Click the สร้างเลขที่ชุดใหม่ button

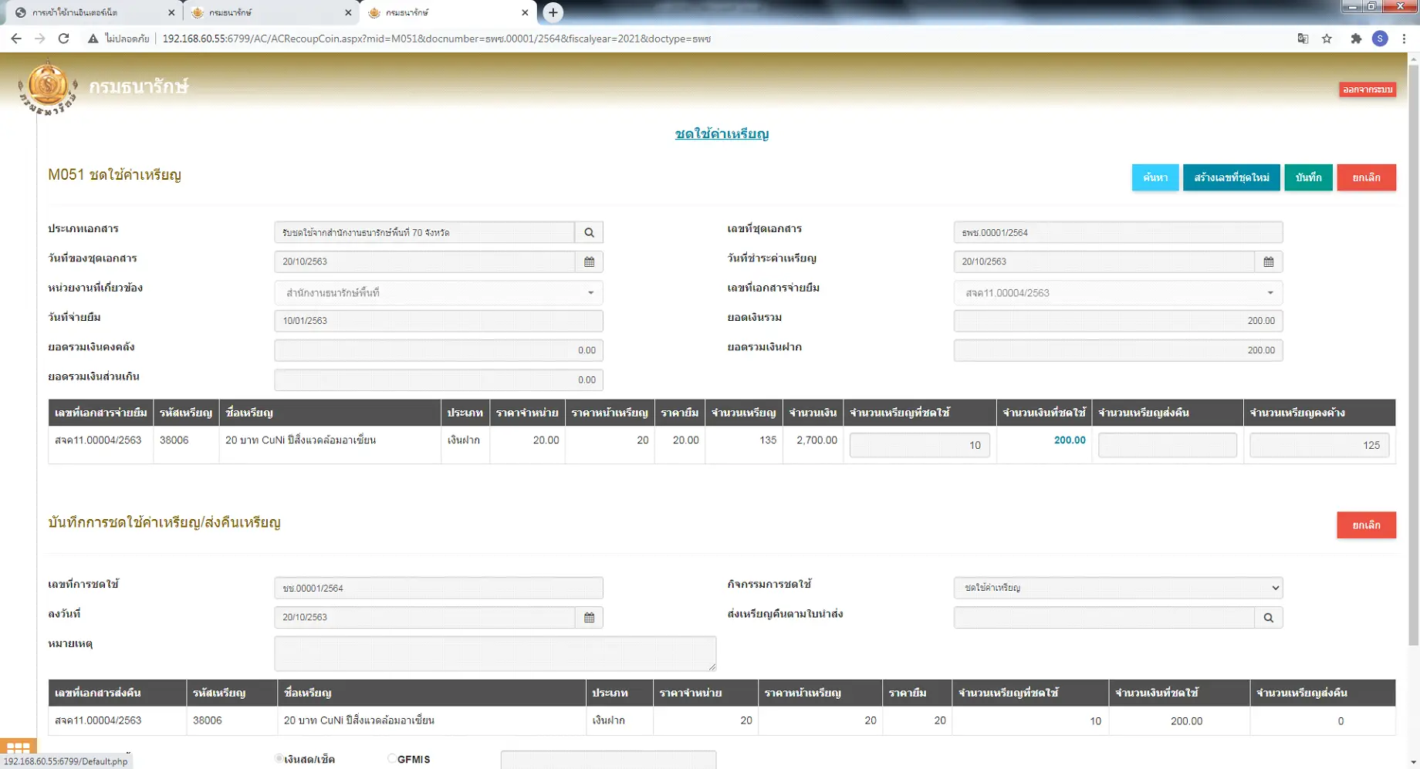(1231, 177)
